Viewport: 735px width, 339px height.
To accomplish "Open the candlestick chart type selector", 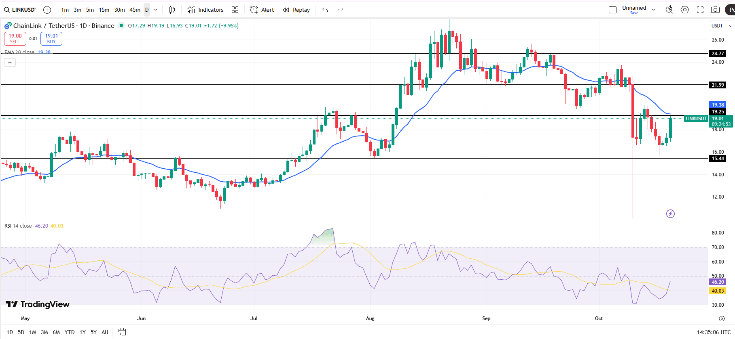I will tap(172, 10).
